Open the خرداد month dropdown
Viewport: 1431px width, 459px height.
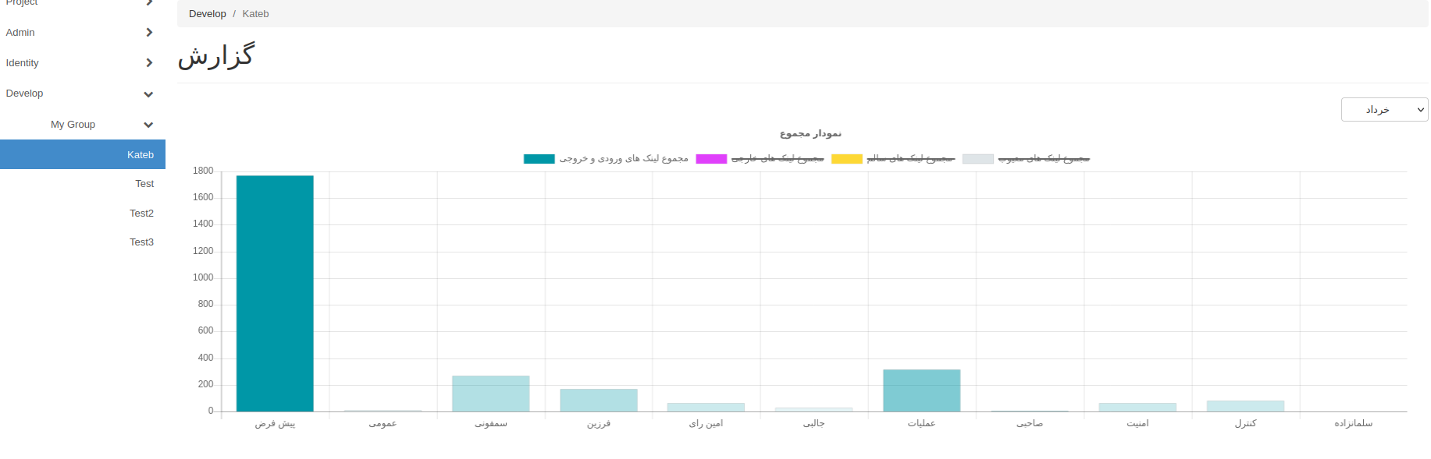pyautogui.click(x=1384, y=110)
